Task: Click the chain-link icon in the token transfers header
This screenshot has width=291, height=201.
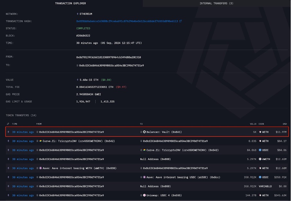Action: point(8,124)
